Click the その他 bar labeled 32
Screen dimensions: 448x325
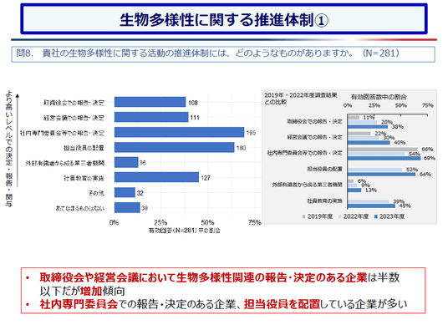125,192
